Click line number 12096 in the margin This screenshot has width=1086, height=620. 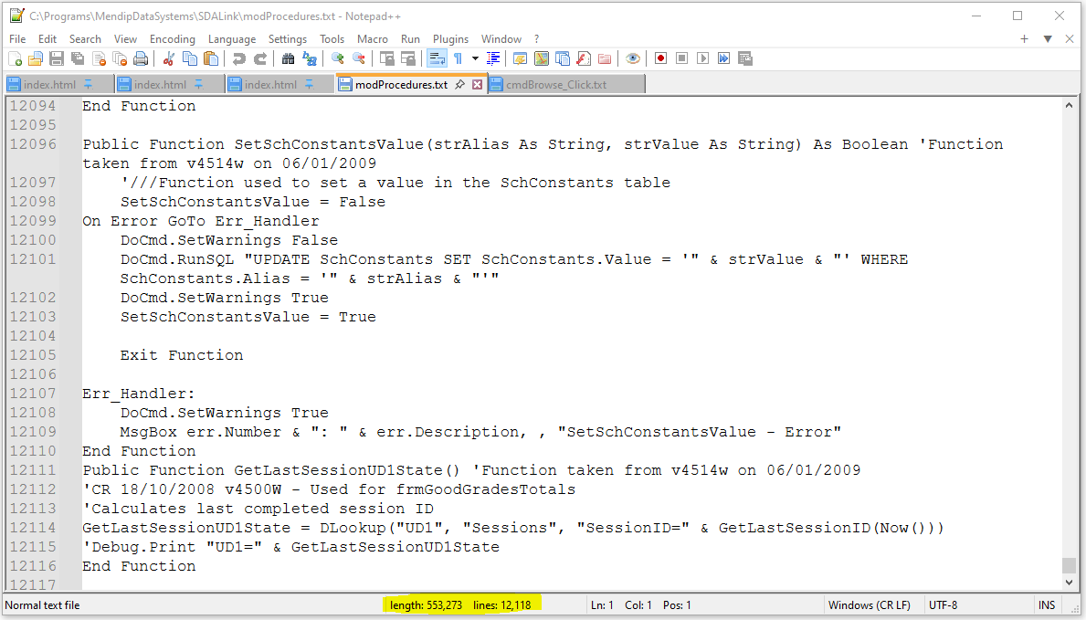(x=33, y=144)
